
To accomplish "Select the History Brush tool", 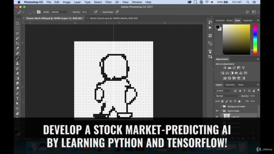I will pyautogui.click(x=17, y=68).
